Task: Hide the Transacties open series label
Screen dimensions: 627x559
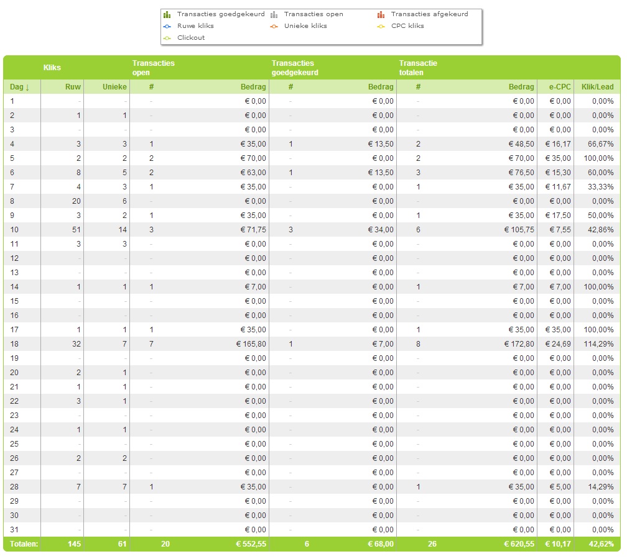Action: [x=313, y=14]
